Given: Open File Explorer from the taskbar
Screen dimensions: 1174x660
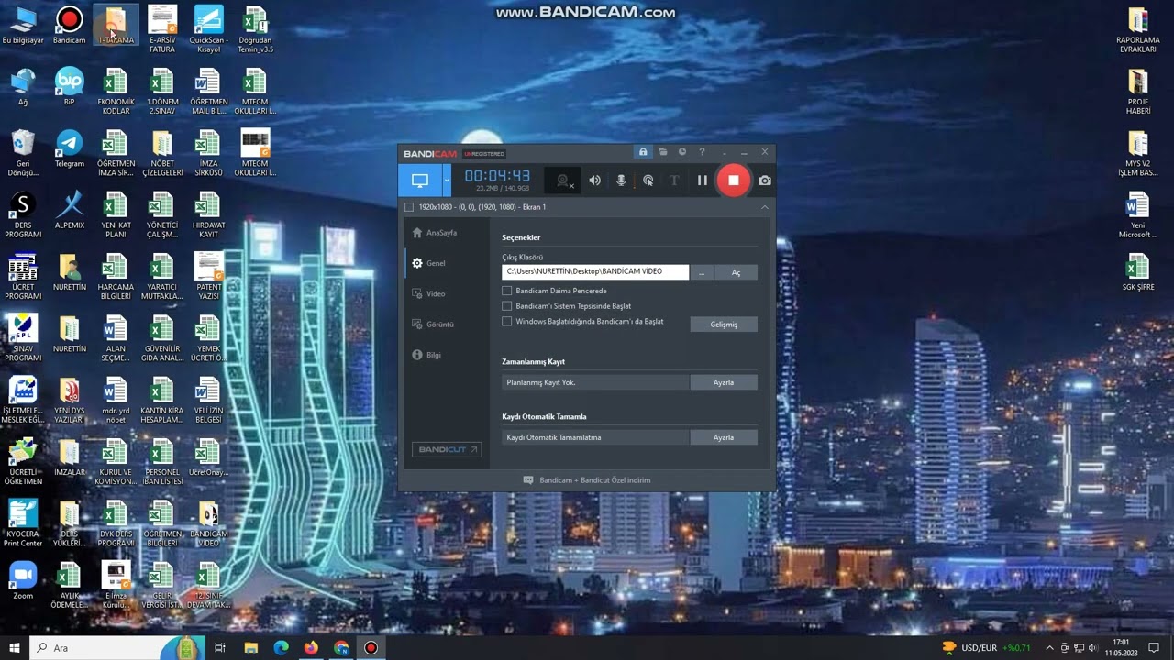Looking at the screenshot, I should click(250, 648).
